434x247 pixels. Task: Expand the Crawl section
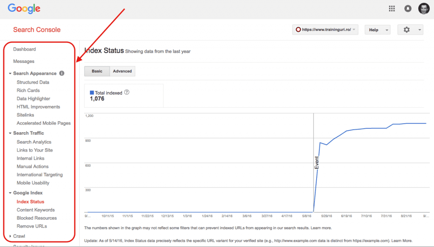pos(10,236)
